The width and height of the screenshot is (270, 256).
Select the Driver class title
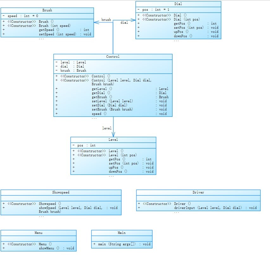click(x=198, y=192)
